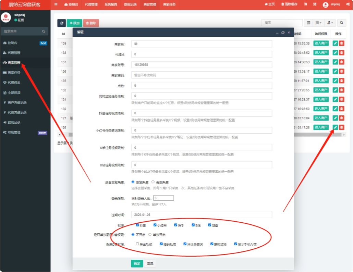Click the red delete icon for row 139
This screenshot has width=353, height=272.
tap(341, 43)
